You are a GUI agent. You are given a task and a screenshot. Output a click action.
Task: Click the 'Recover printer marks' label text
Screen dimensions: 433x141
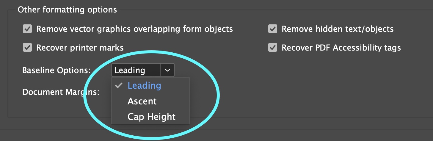80,48
